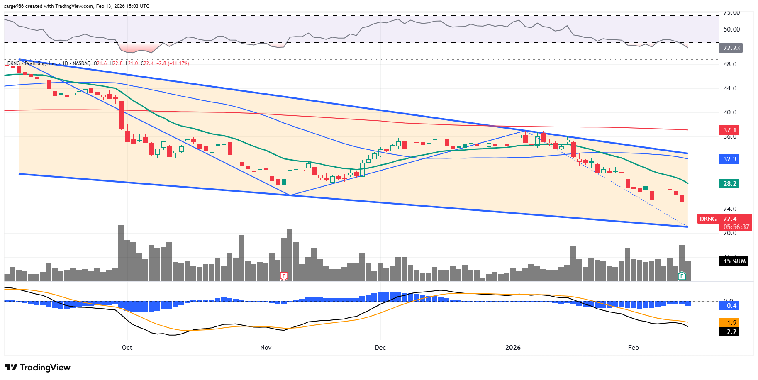Click the red earnings E marker in November
Image resolution: width=758 pixels, height=380 pixels.
[x=284, y=276]
